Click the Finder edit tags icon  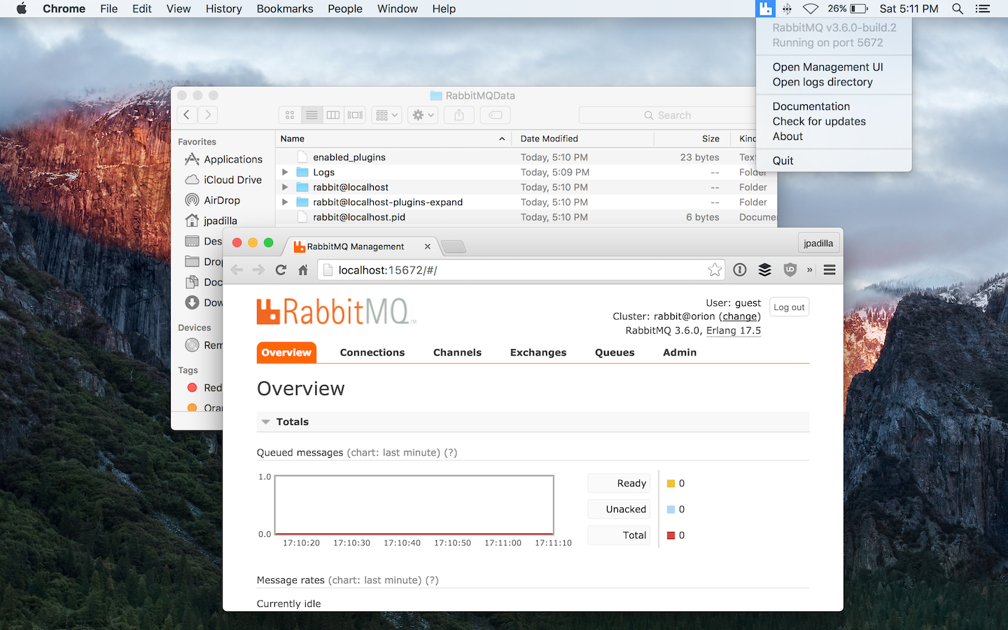tap(496, 115)
